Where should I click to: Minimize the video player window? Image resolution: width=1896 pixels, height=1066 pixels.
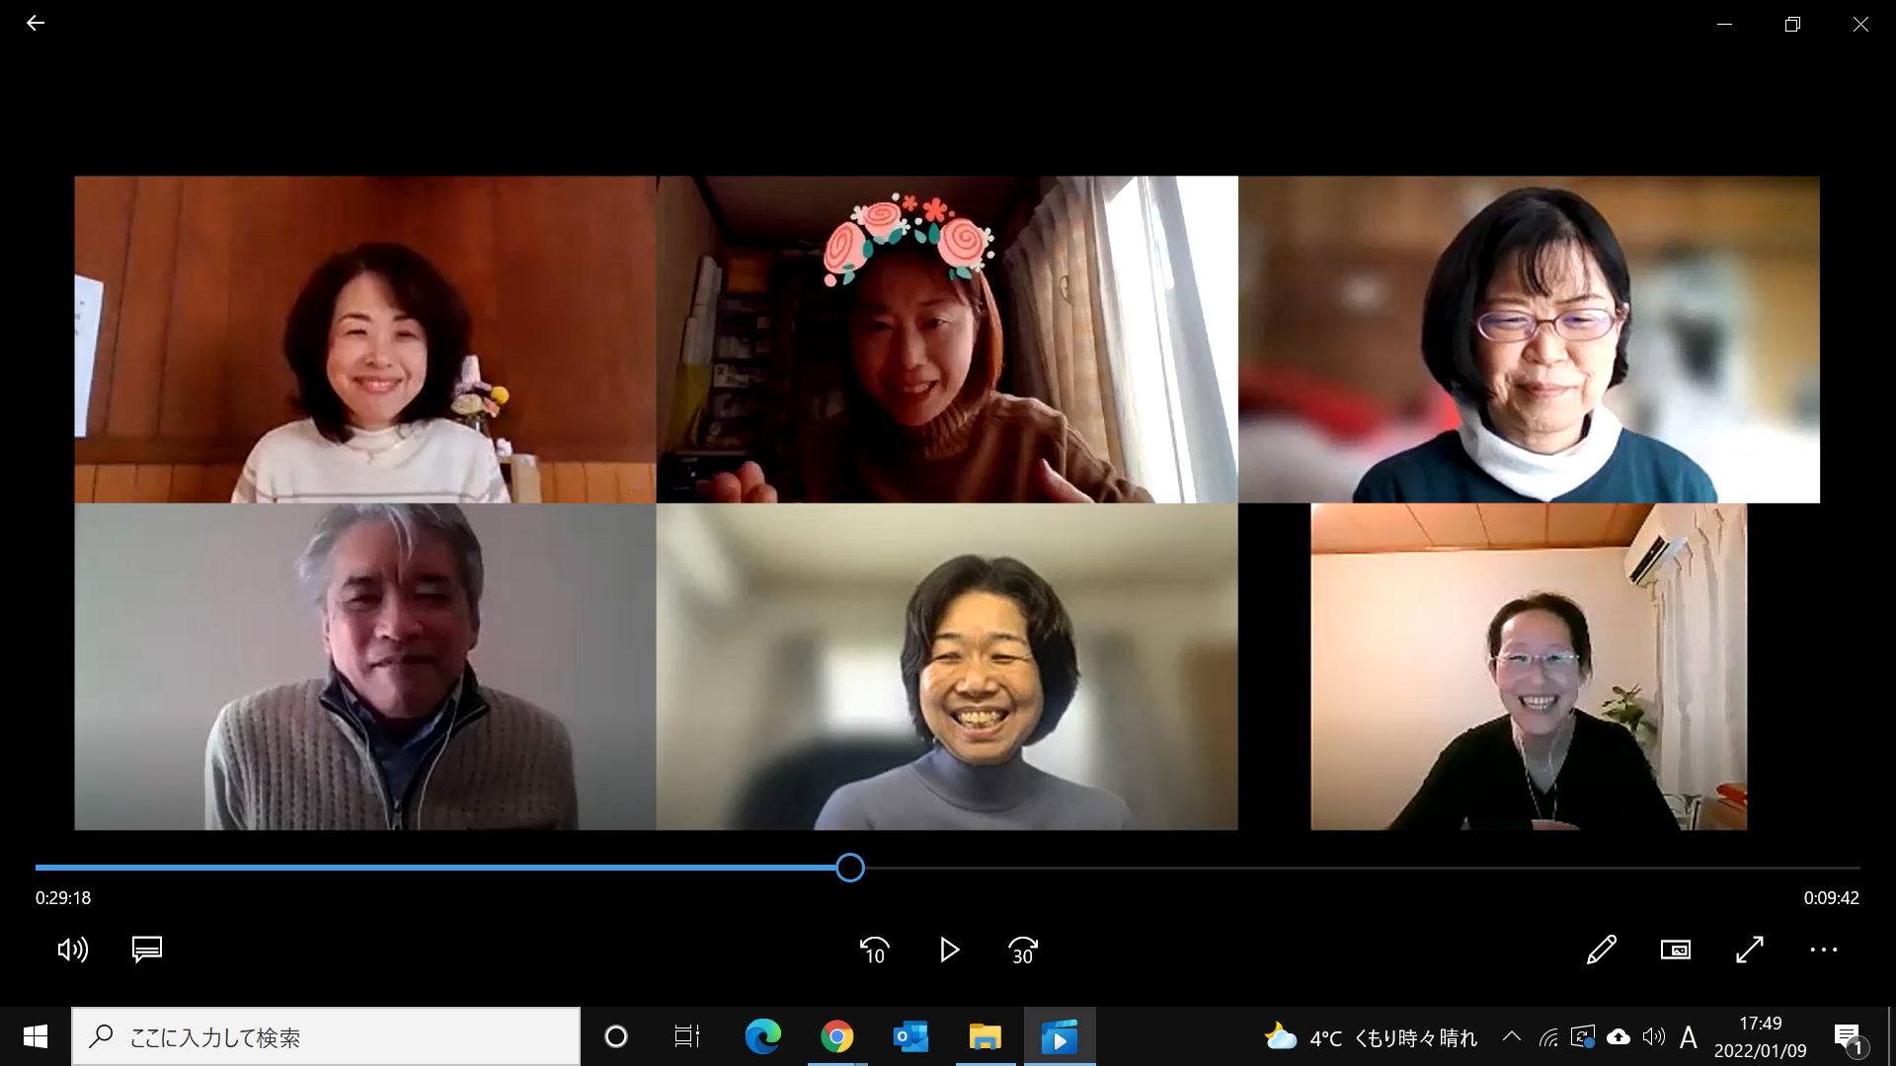tap(1725, 24)
